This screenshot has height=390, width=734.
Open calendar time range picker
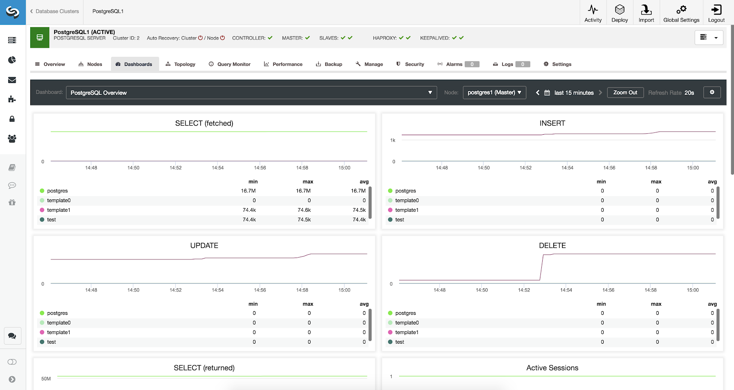[547, 93]
